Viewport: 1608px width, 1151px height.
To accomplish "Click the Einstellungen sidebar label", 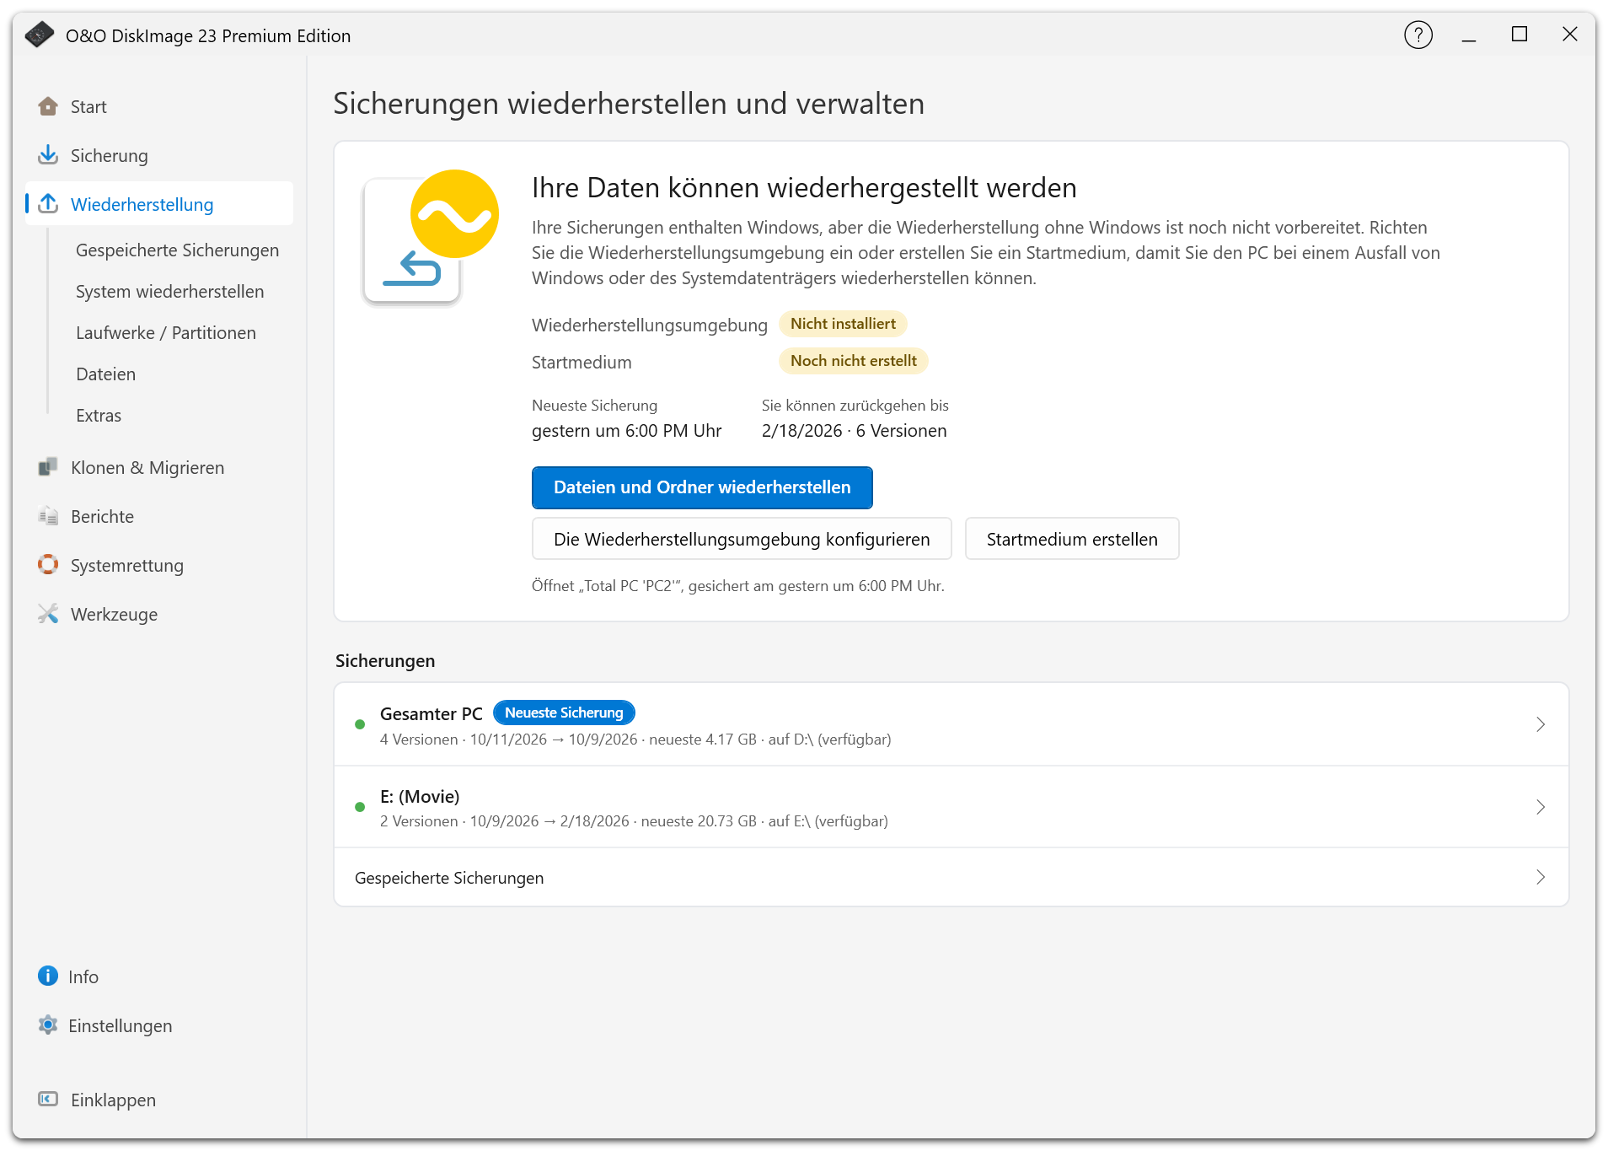I will coord(121,1026).
